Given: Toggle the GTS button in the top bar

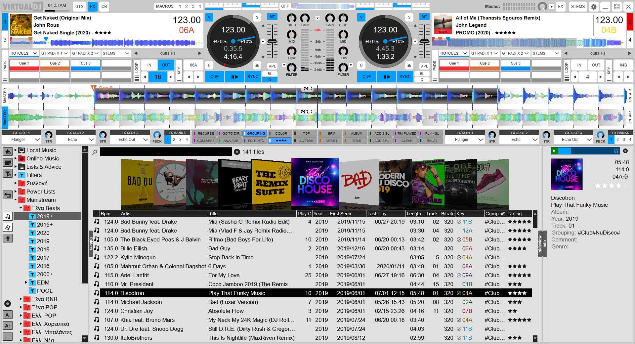Looking at the screenshot, I should (79, 6).
